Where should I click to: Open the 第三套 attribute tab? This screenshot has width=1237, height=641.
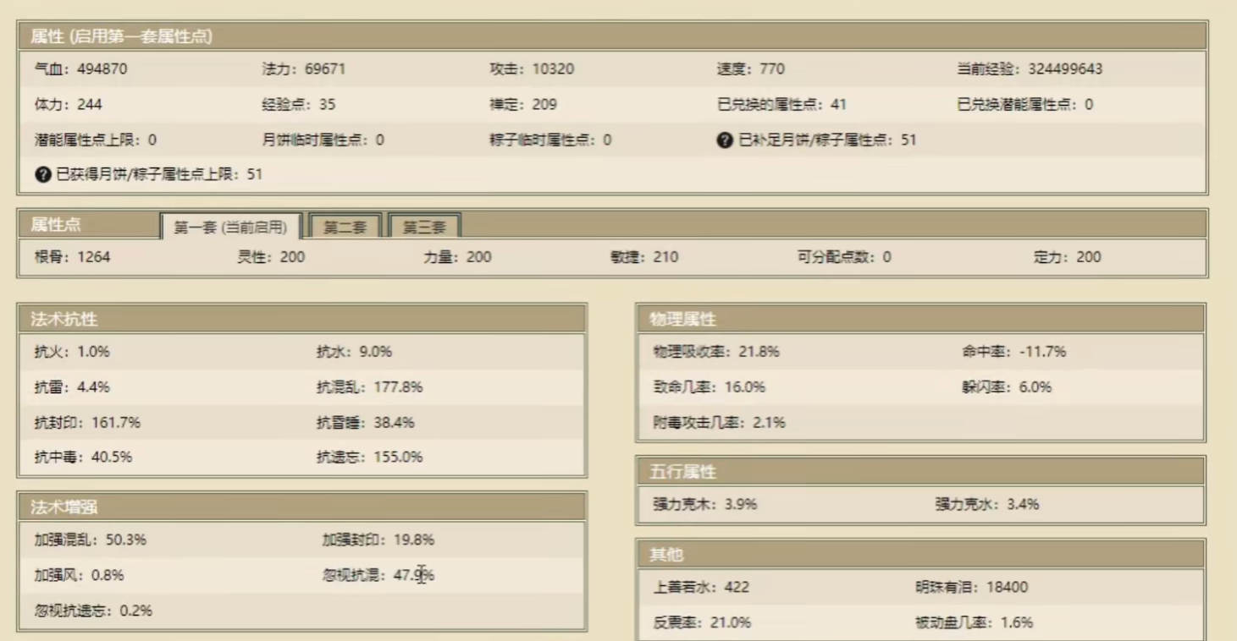pos(424,227)
